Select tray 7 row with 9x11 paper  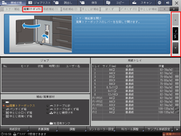(x=135, y=91)
